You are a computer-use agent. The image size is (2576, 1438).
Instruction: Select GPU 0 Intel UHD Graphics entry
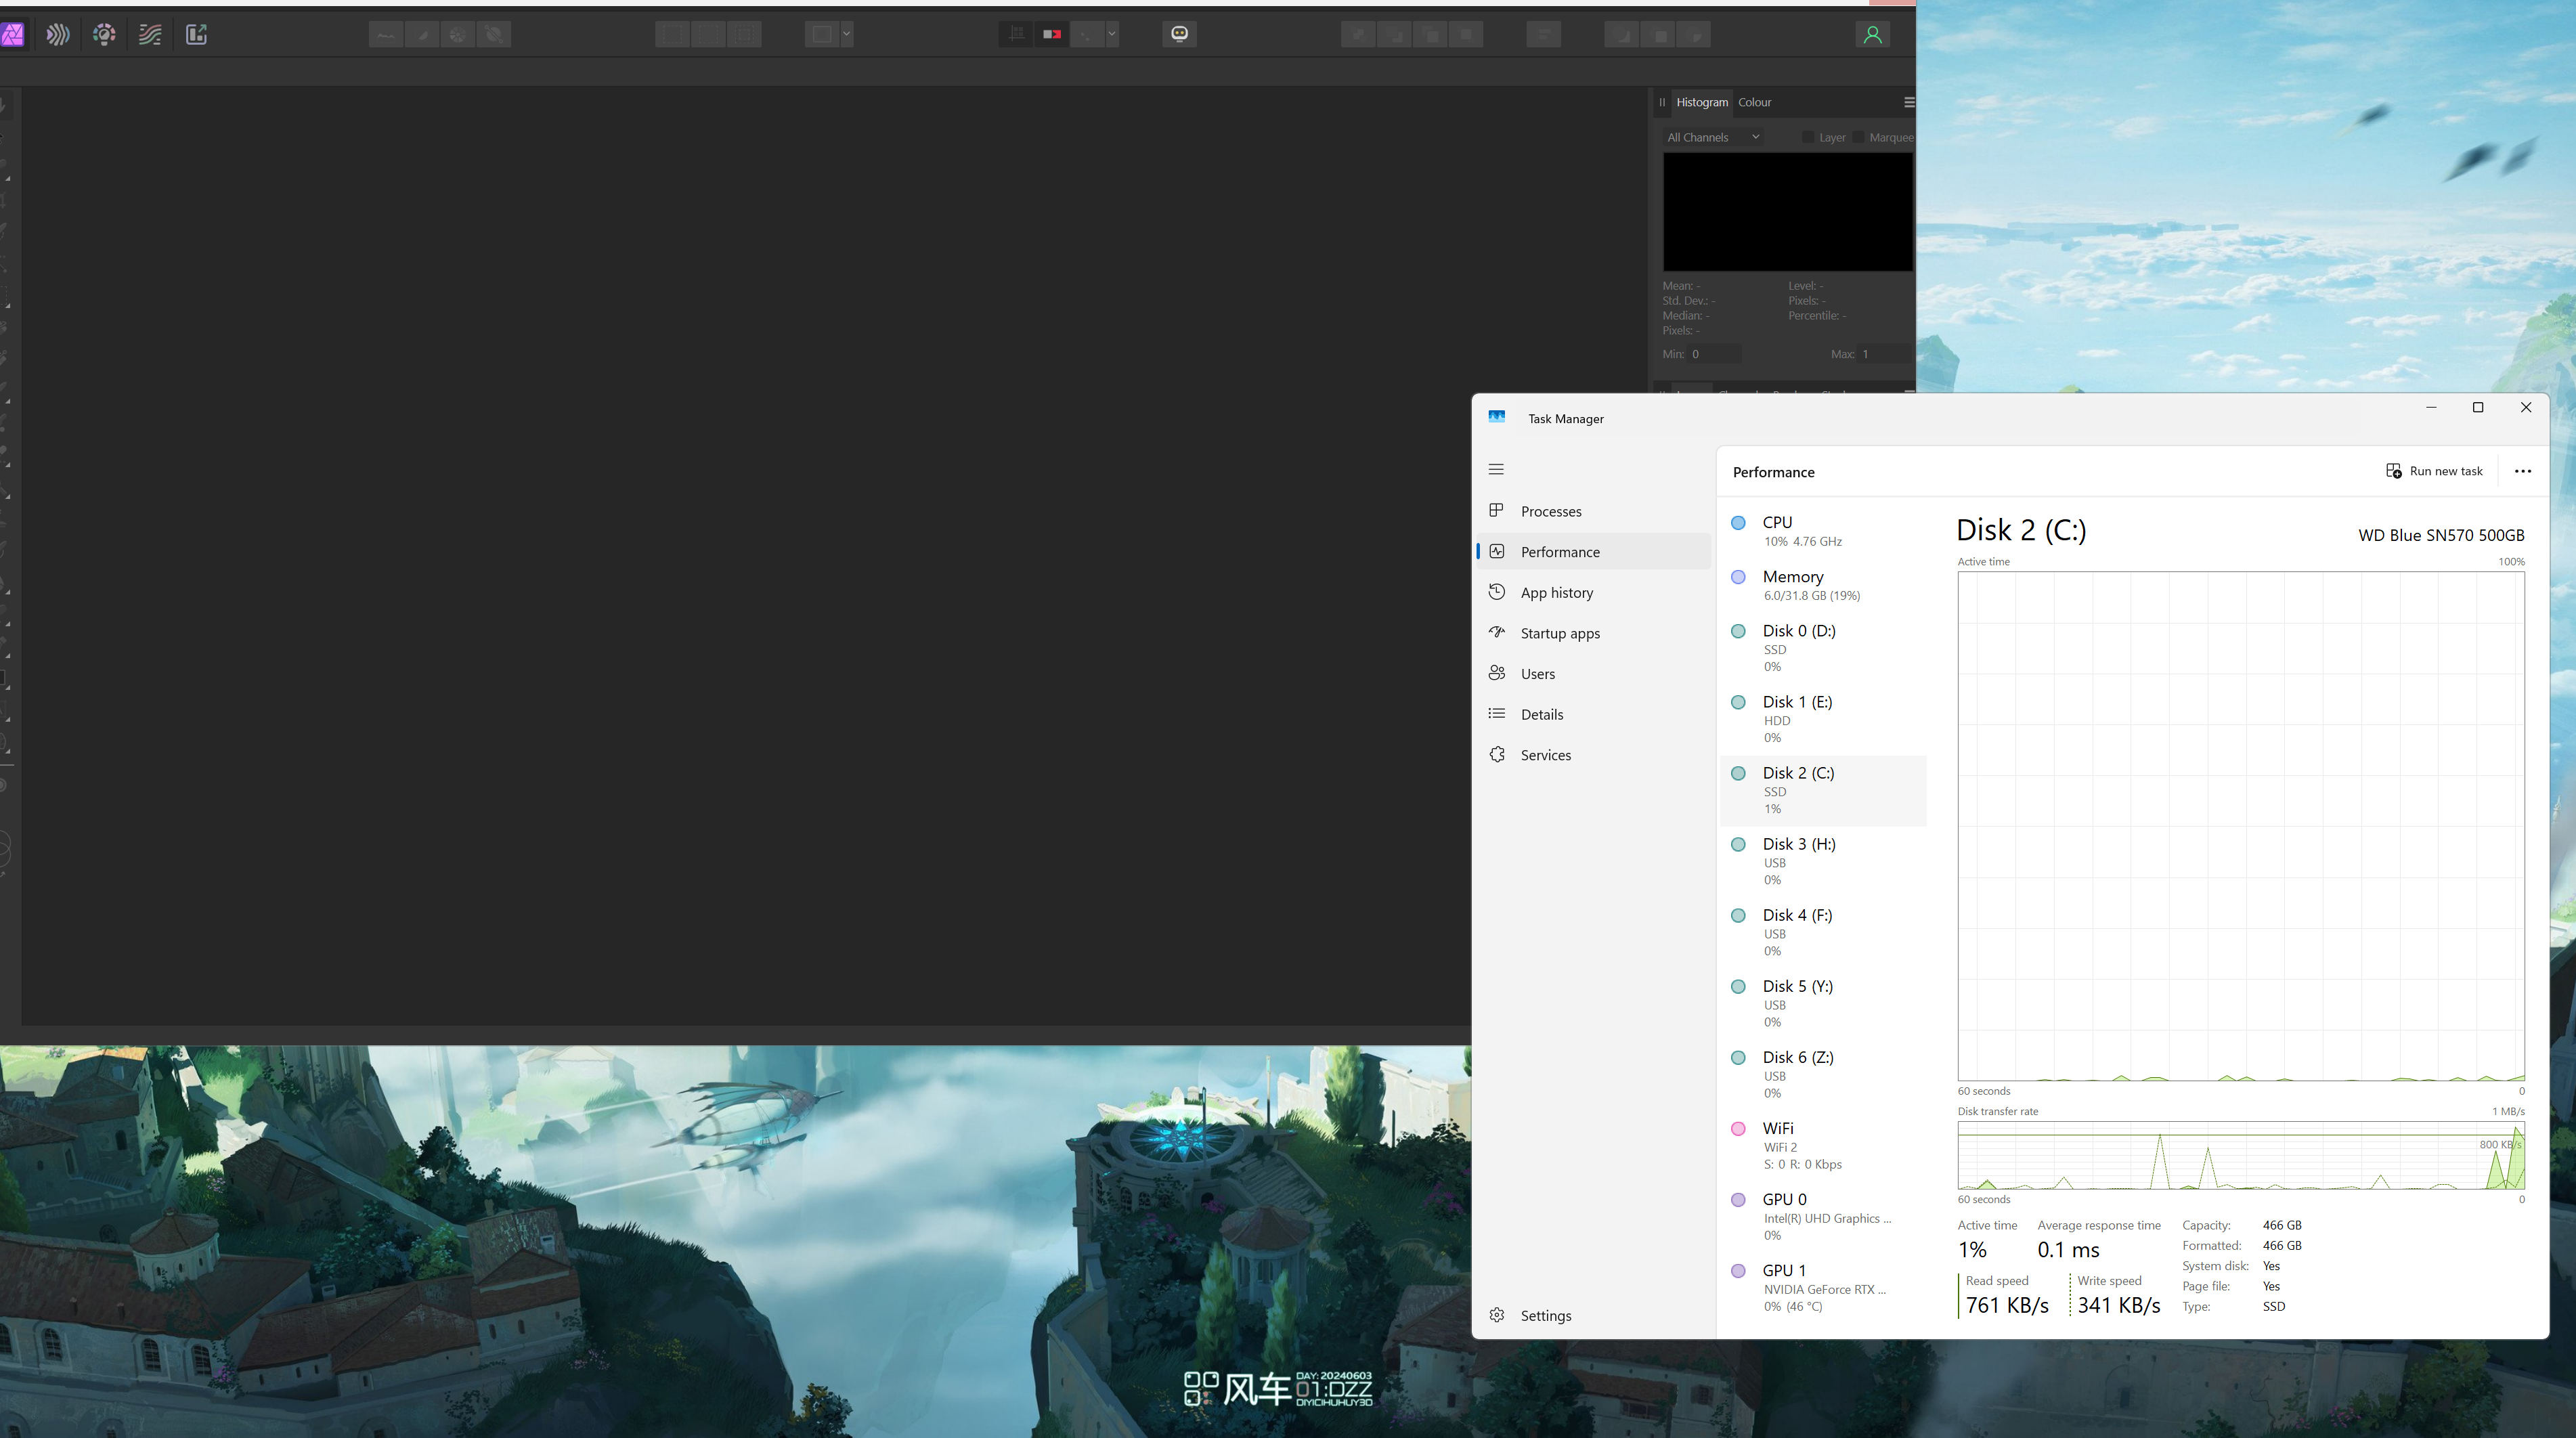pyautogui.click(x=1824, y=1217)
